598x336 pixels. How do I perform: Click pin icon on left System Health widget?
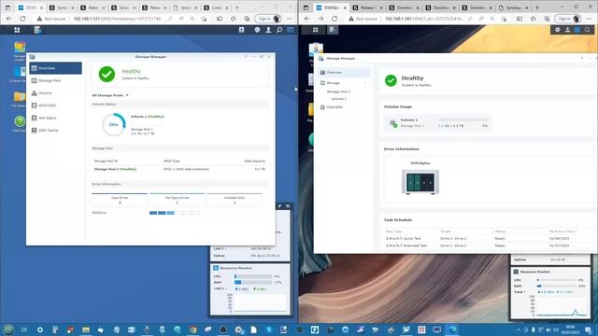(280, 206)
